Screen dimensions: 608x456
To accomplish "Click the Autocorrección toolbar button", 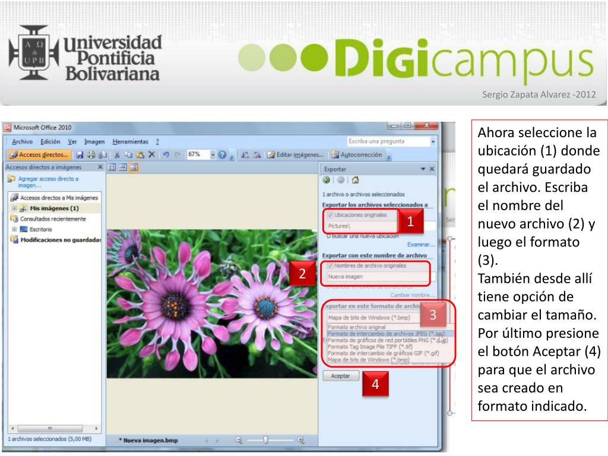I will (x=357, y=155).
